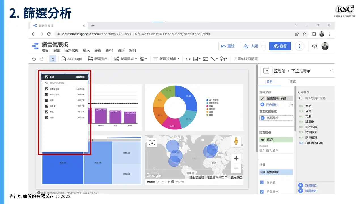Click 新增維度 add dimension field
The height and width of the screenshot is (204, 363).
(x=276, y=118)
